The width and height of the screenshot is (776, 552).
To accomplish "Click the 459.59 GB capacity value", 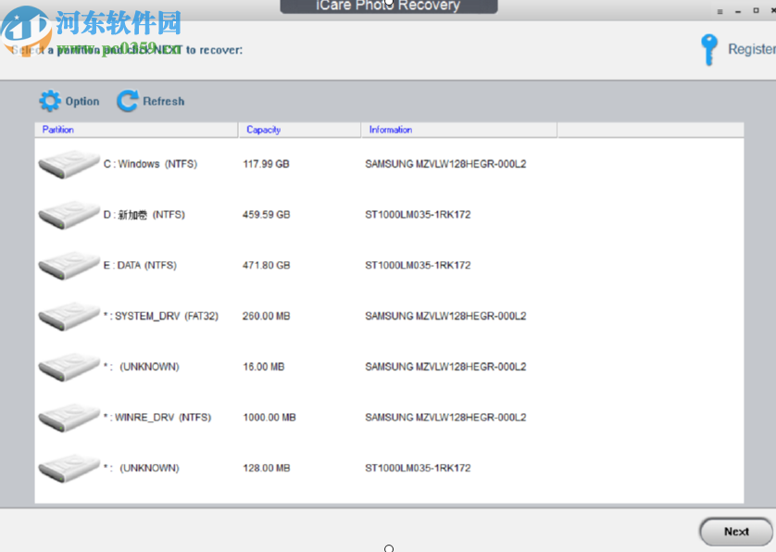I will click(x=267, y=215).
